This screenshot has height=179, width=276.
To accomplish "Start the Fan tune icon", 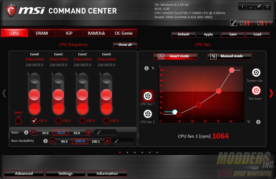I will coord(256,91).
